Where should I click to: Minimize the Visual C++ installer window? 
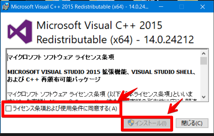(161, 7)
